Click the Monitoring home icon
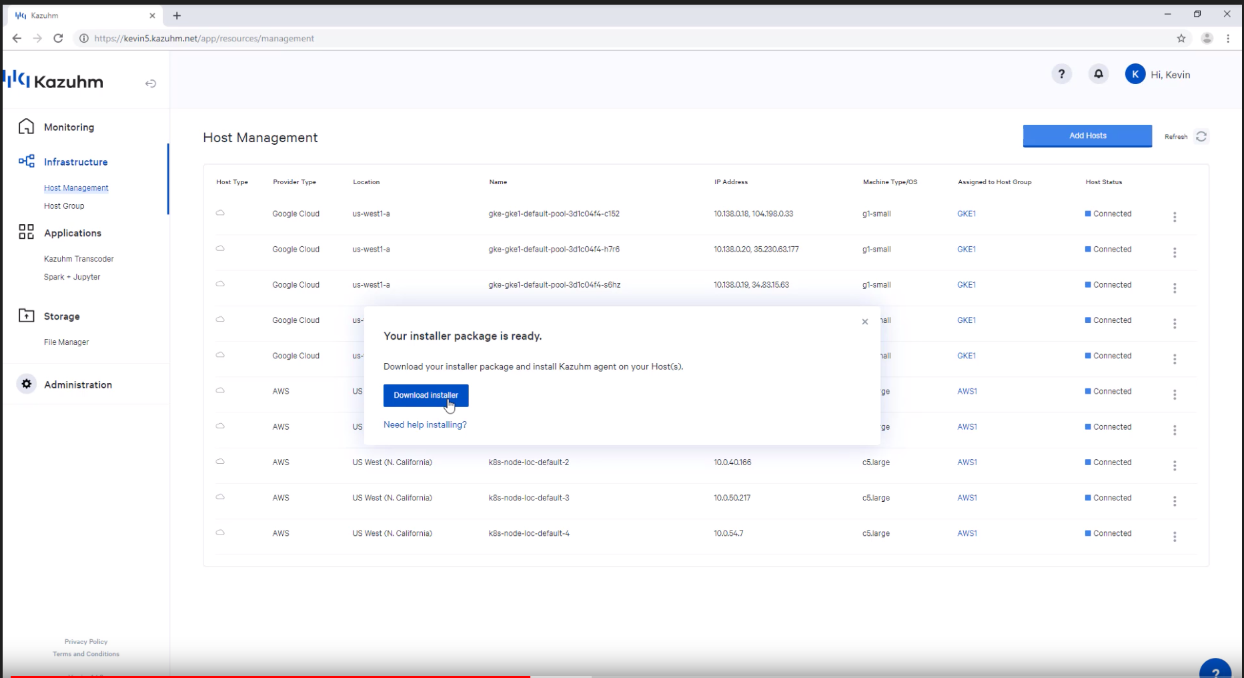The width and height of the screenshot is (1244, 678). click(26, 126)
